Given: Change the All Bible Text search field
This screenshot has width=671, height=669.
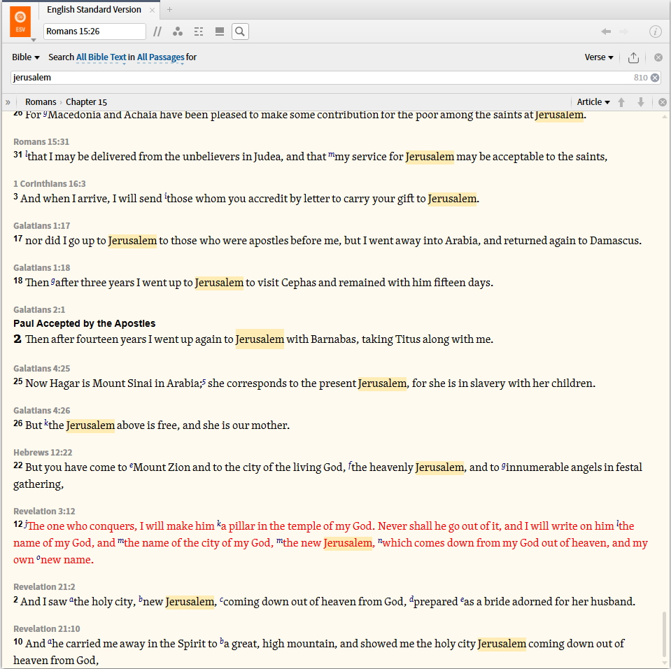Looking at the screenshot, I should click(x=101, y=57).
